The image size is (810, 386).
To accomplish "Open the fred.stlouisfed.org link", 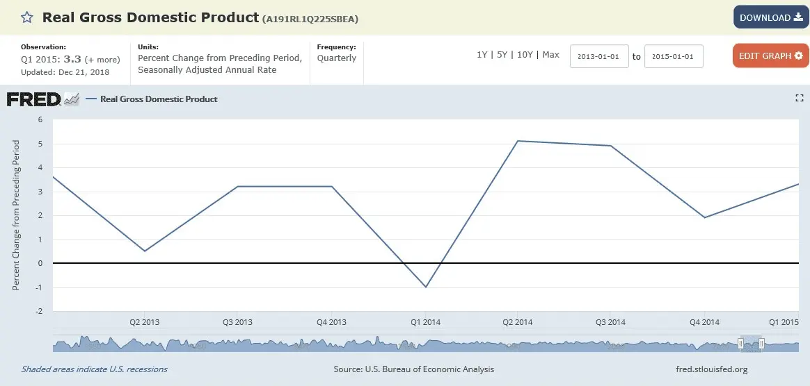I will [x=711, y=369].
